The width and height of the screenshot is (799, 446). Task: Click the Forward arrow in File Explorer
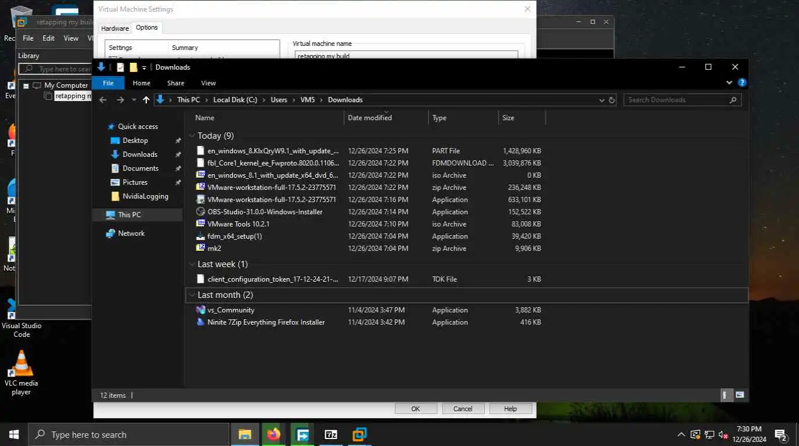[120, 100]
